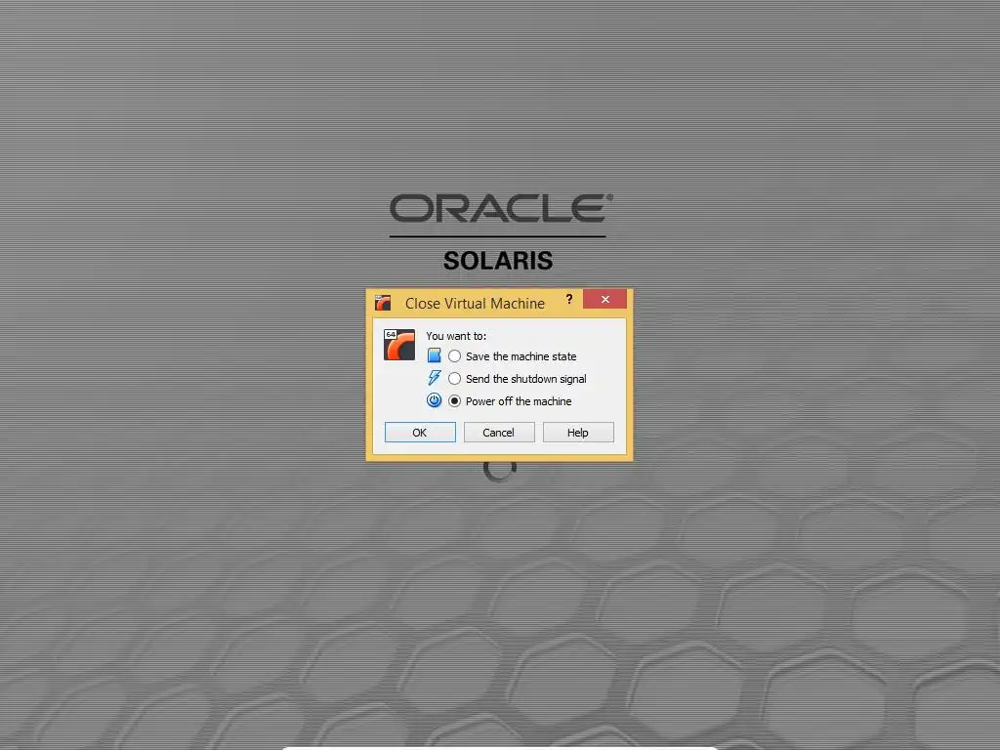Click the question mark help icon in the title bar

[569, 299]
